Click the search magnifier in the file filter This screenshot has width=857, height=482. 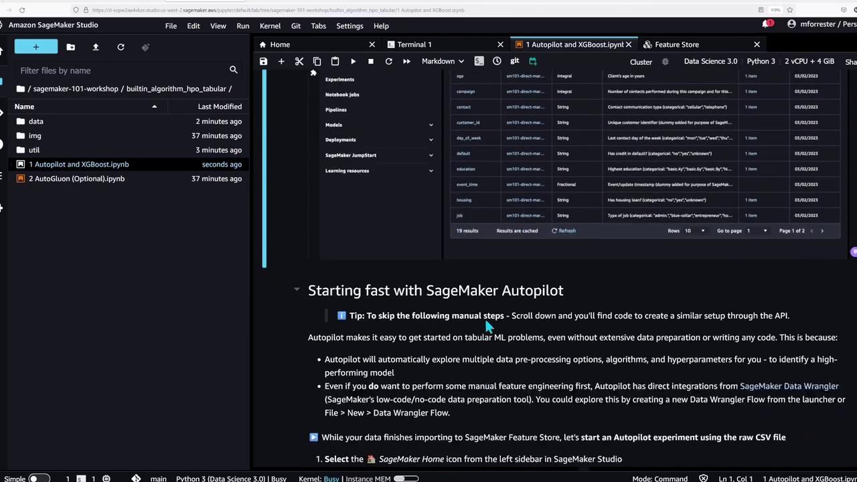click(x=233, y=70)
